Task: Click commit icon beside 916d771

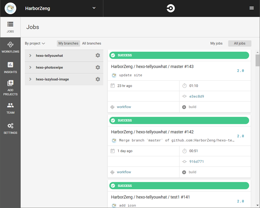Action: click(184, 161)
